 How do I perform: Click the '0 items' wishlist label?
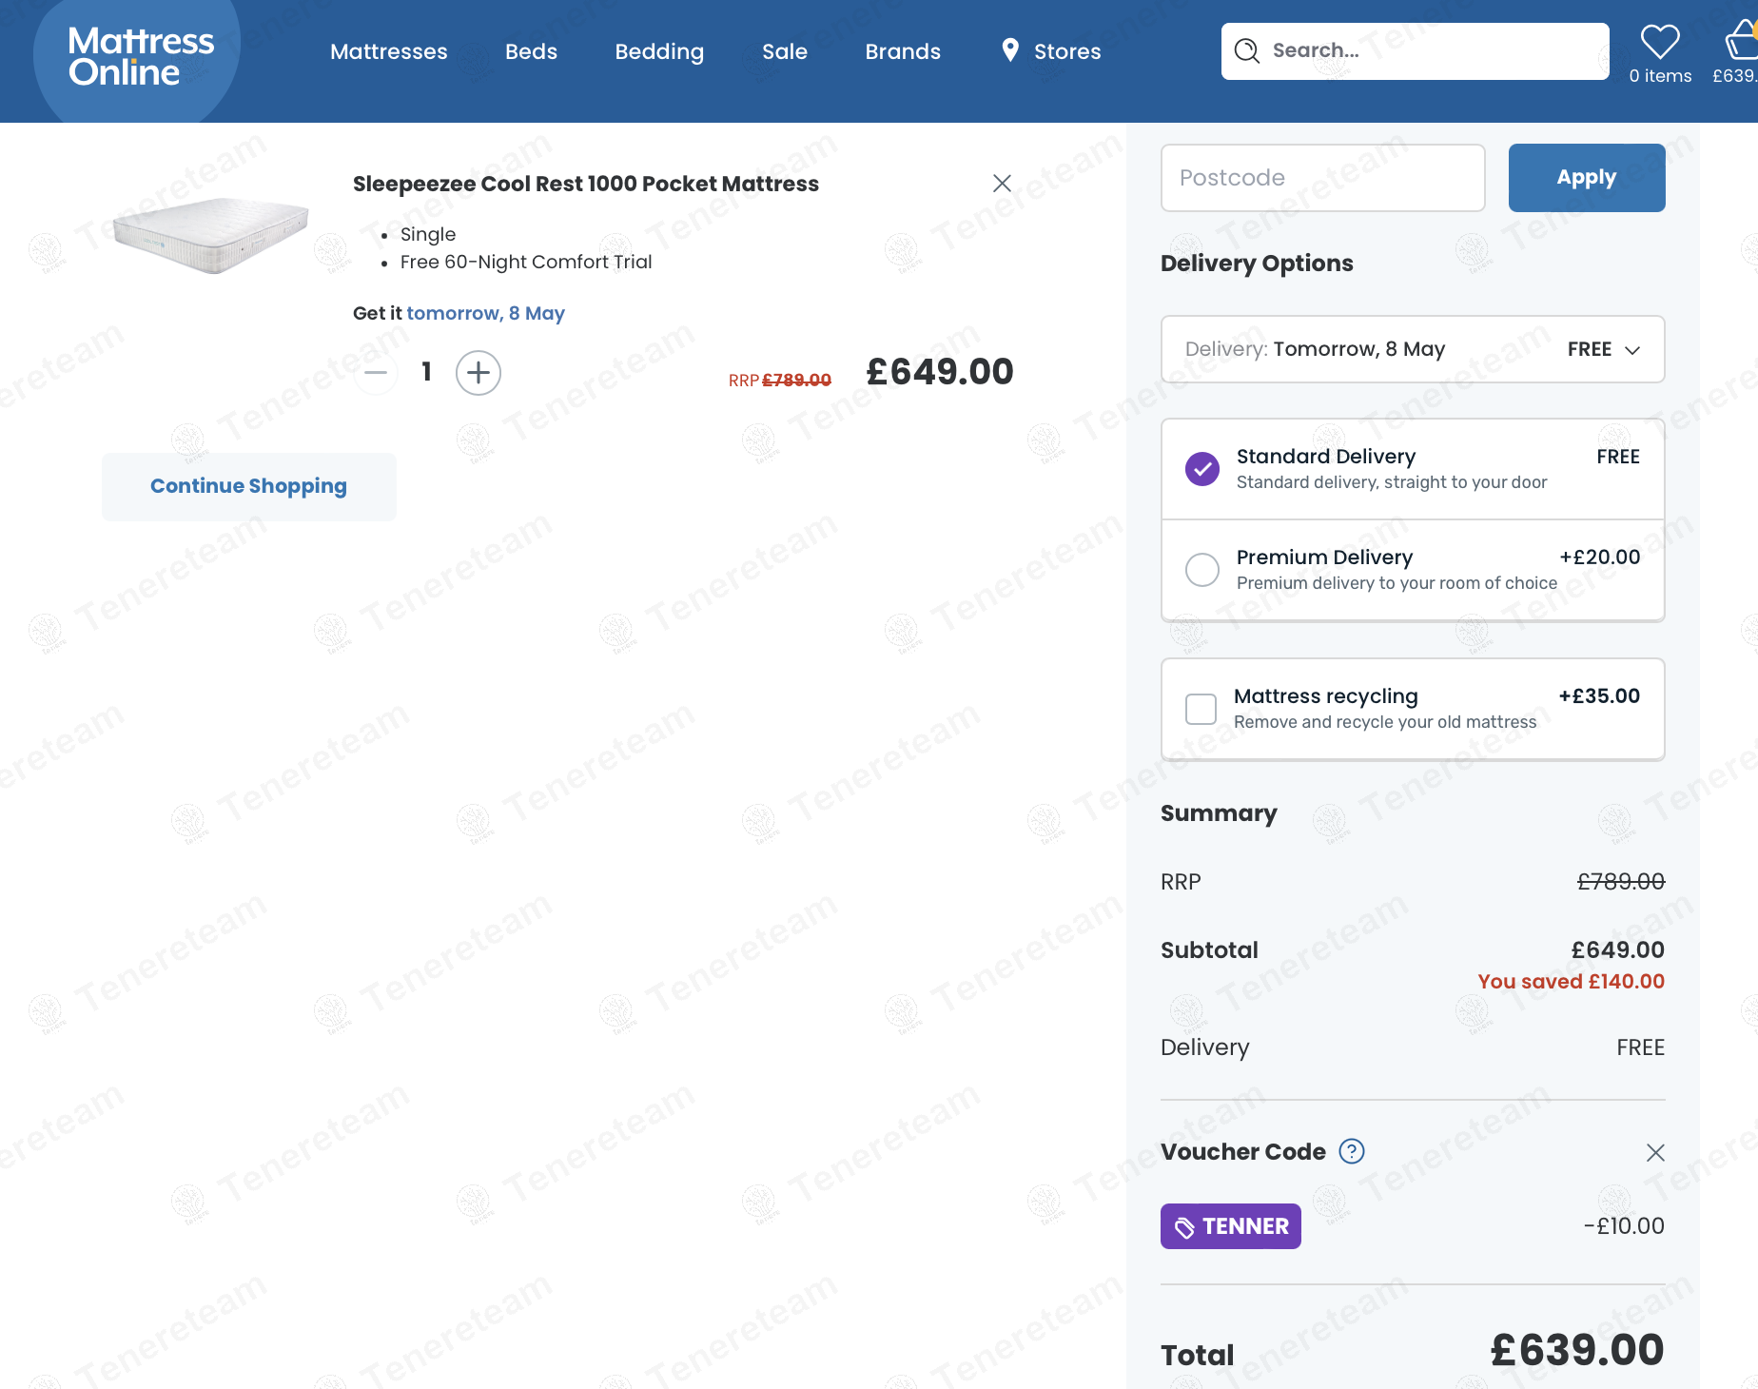(x=1660, y=76)
